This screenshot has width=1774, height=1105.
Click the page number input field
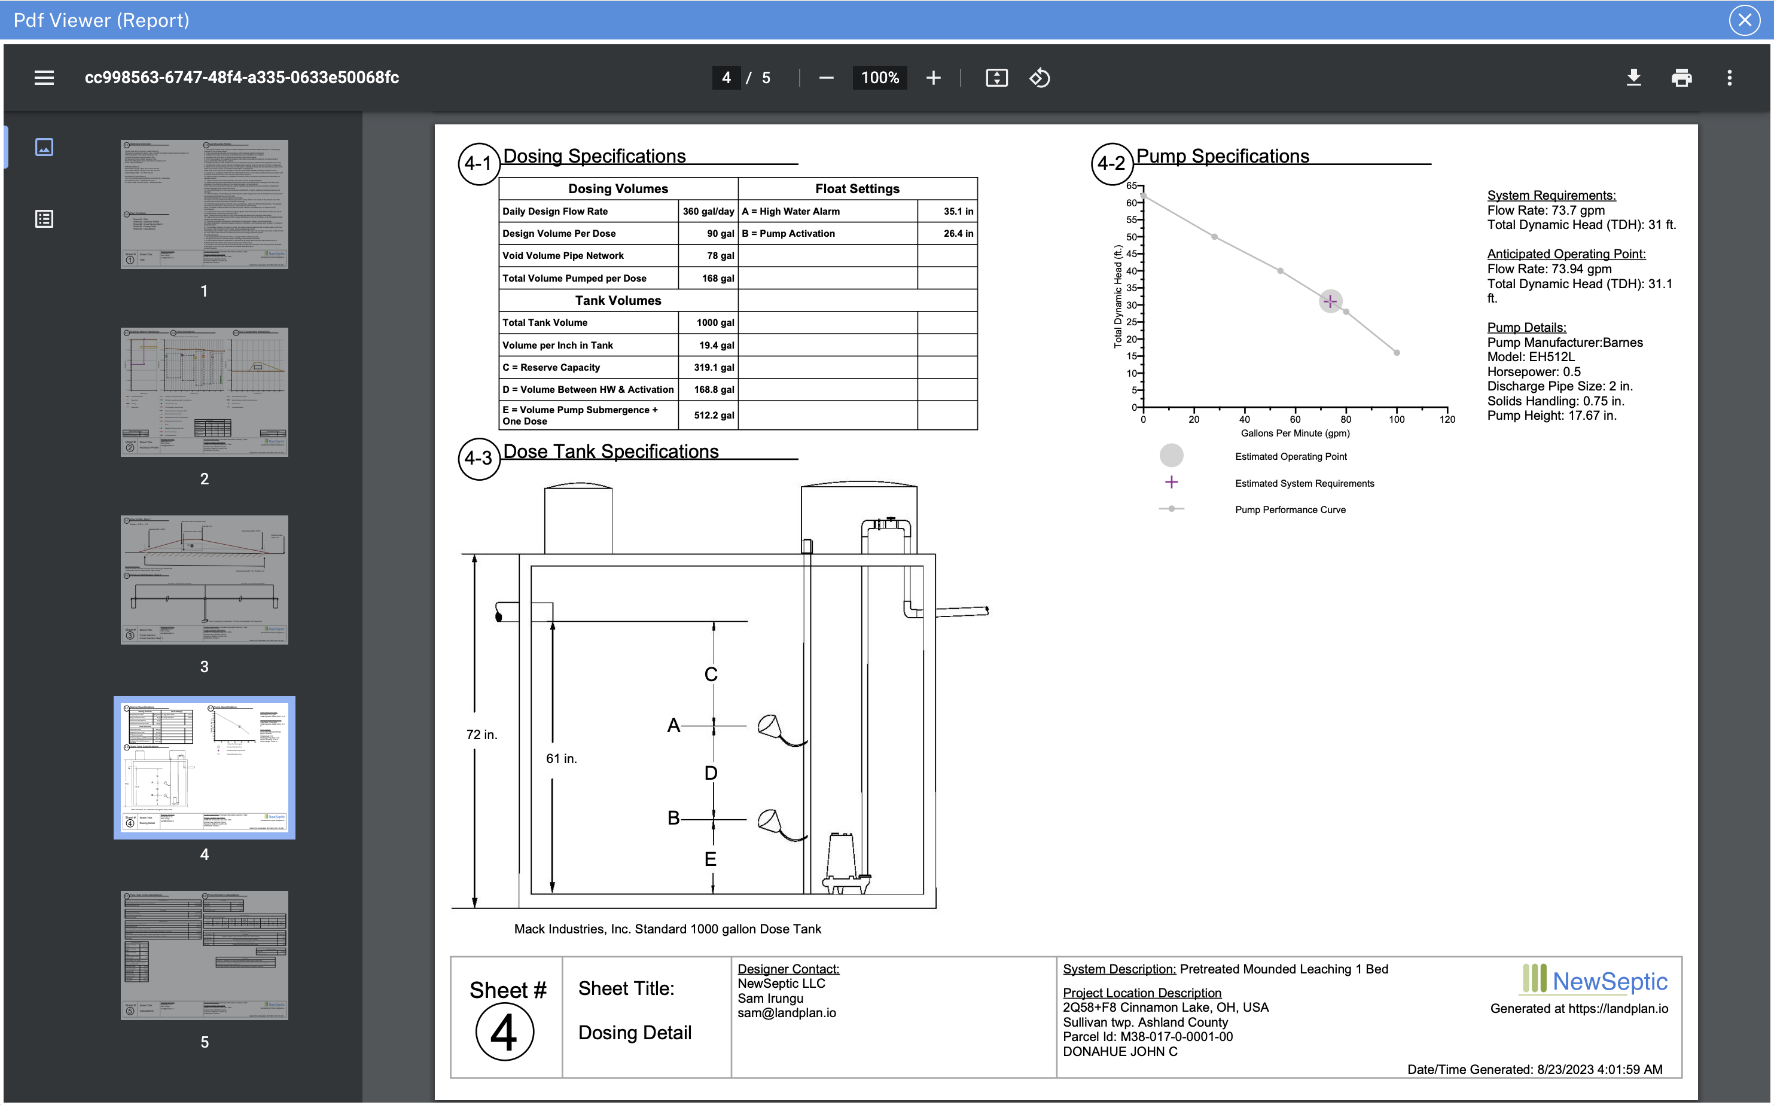click(726, 78)
